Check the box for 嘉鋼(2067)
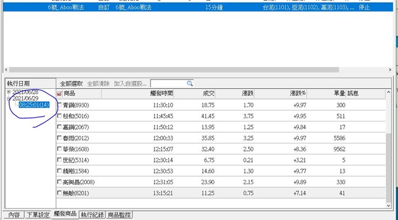 [59, 127]
